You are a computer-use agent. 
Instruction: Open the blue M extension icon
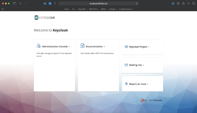[x=45, y=4]
